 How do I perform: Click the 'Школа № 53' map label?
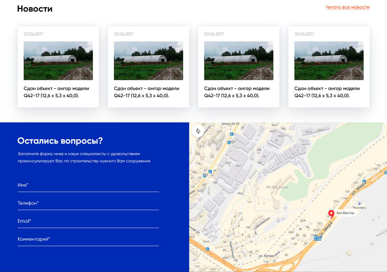tap(231, 124)
